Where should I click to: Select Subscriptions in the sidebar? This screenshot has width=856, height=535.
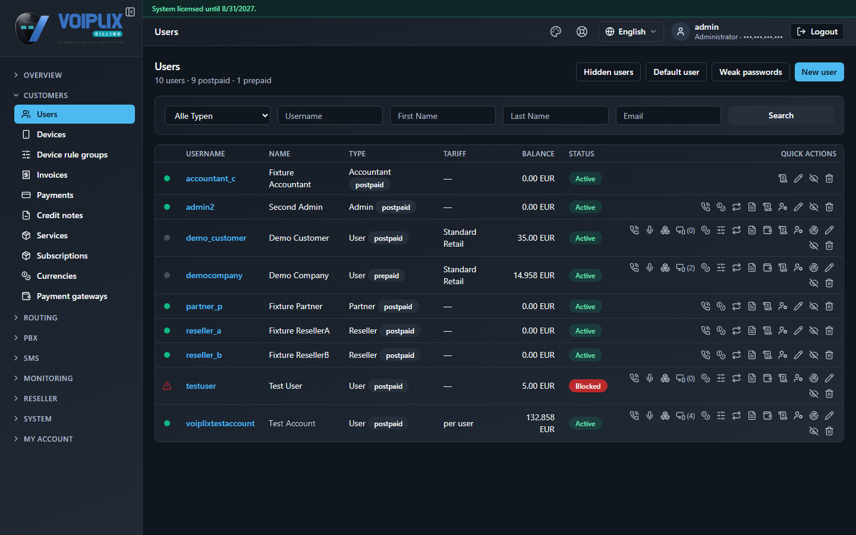tap(74, 256)
